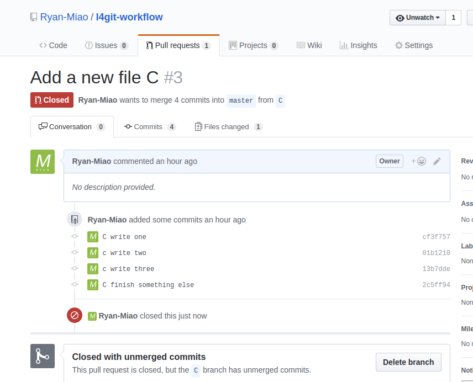Open the l4git-workflow repository link
Image resolution: width=473 pixels, height=382 pixels.
point(129,17)
